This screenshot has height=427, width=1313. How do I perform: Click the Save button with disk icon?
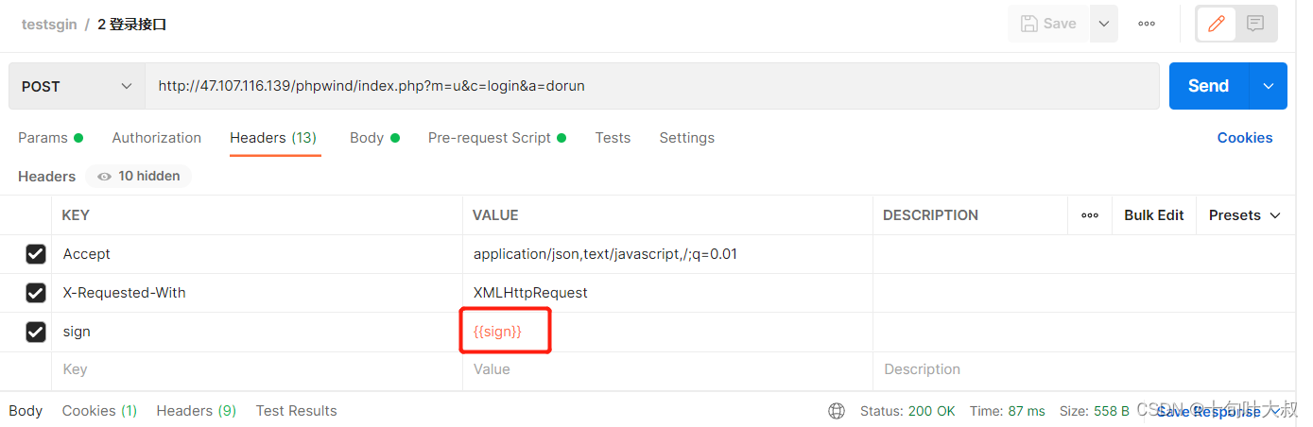click(1048, 24)
